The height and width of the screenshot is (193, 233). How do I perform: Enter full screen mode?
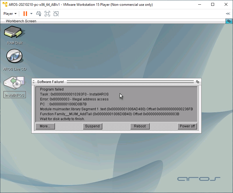pyautogui.click(x=47, y=14)
